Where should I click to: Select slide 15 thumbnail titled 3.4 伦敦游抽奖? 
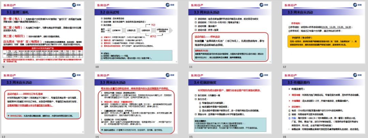[x=230, y=103]
